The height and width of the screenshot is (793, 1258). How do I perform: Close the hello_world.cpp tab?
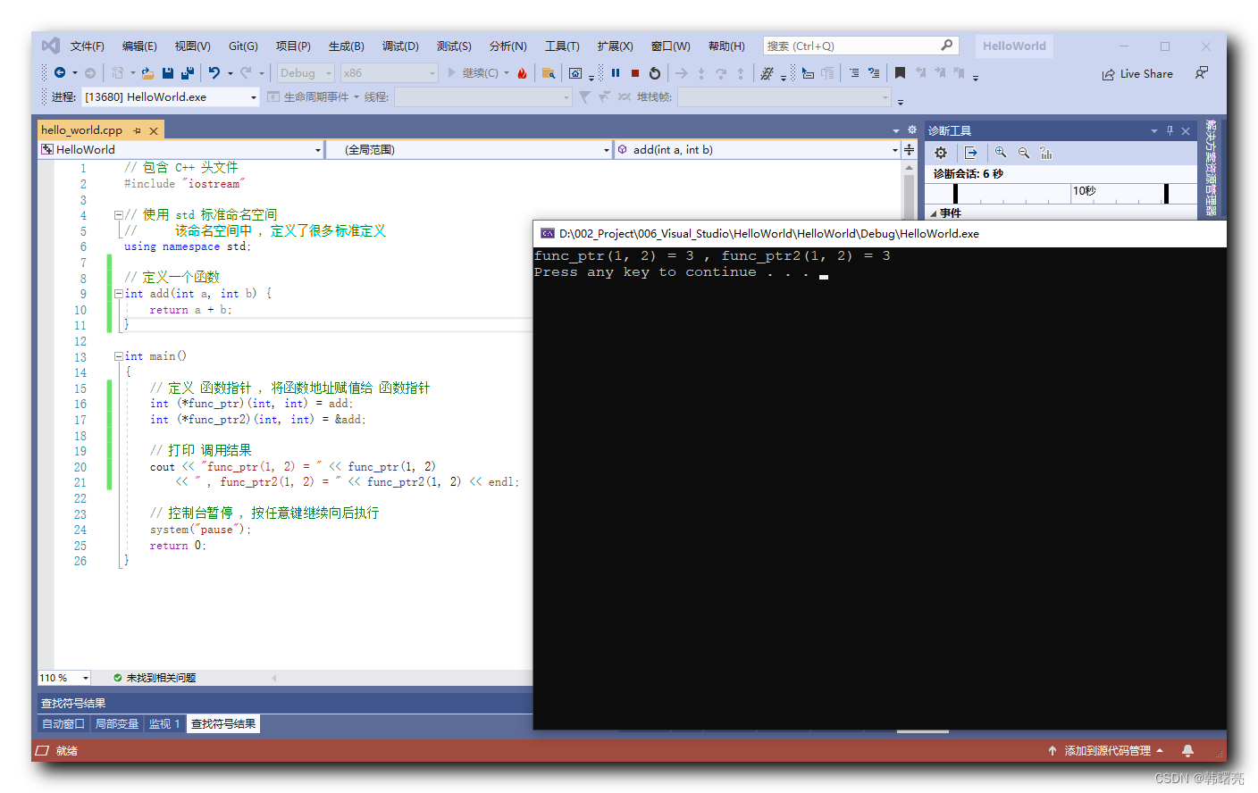154,130
